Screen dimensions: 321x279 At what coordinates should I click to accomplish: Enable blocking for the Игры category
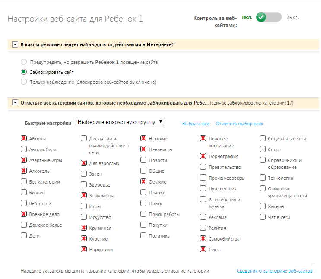(x=84, y=206)
